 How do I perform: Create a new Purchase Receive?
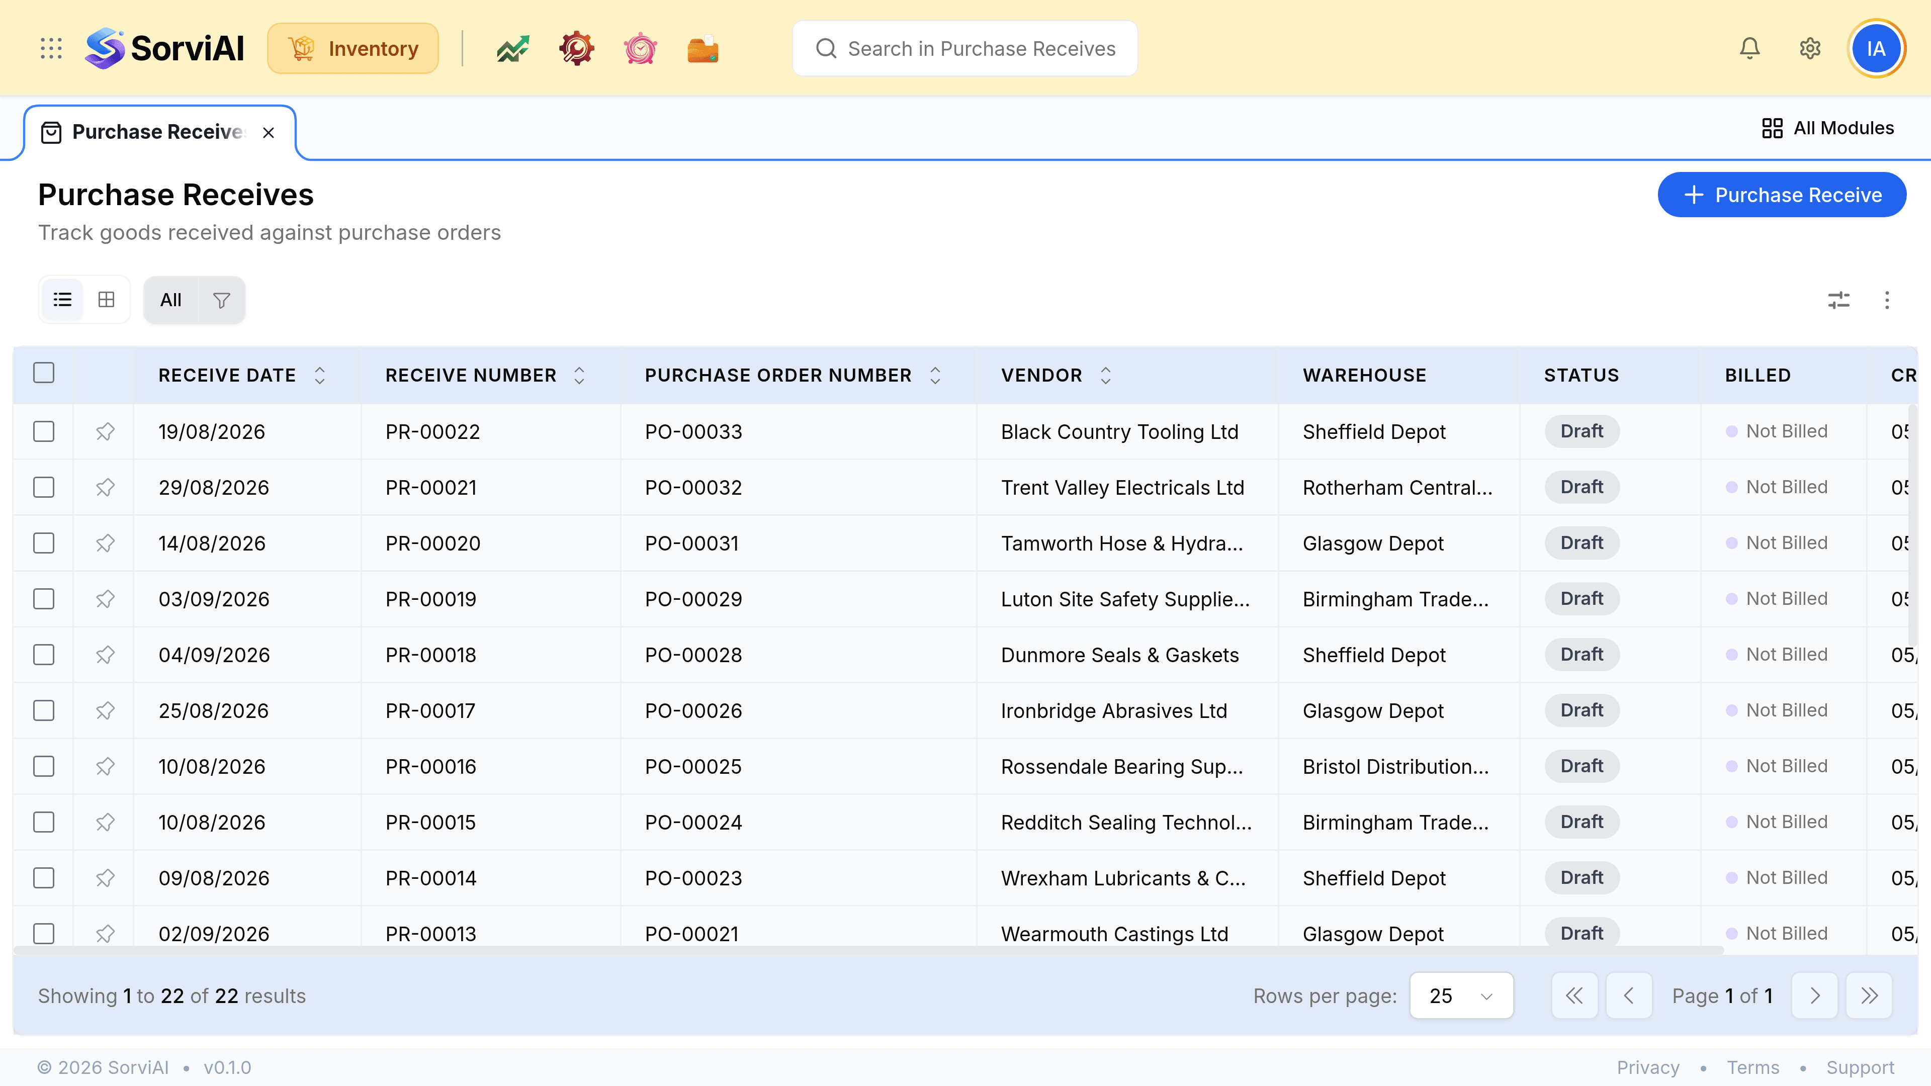tap(1782, 195)
